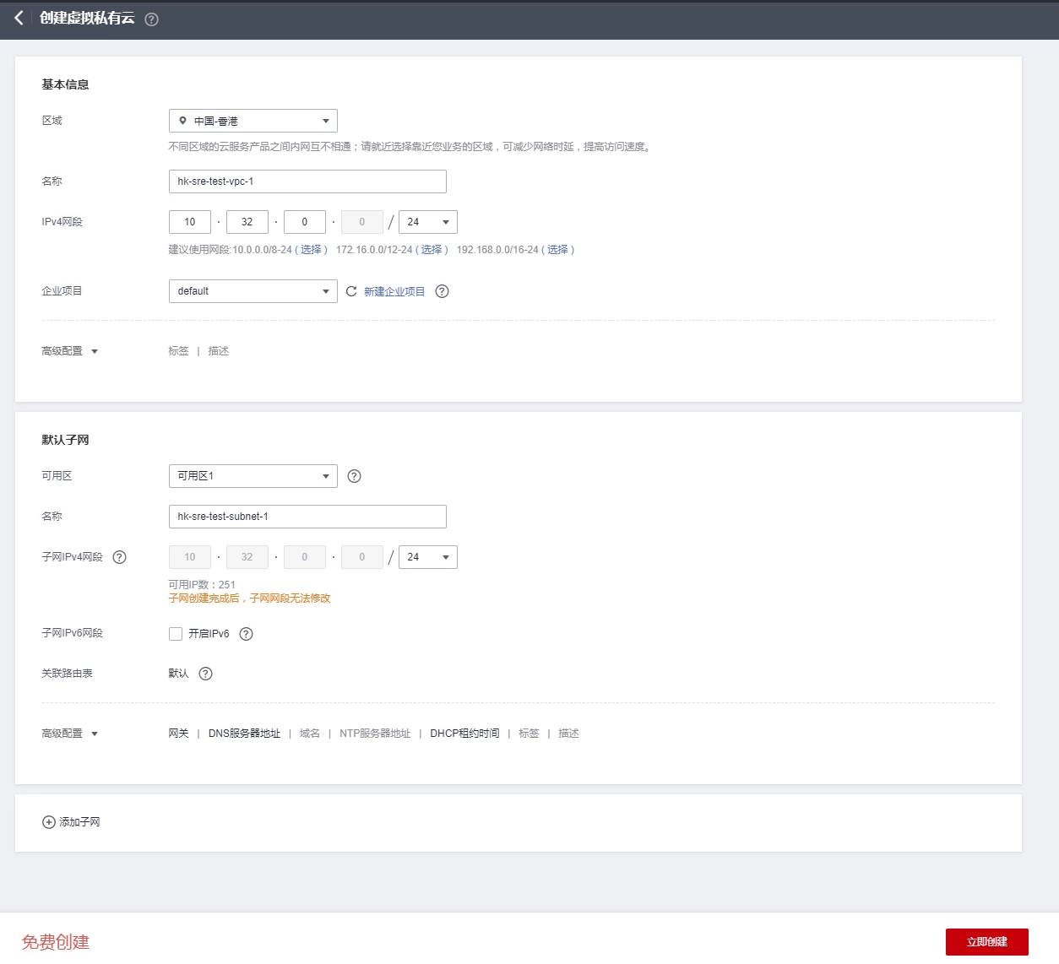Select suggested range 192.168.0.0/16-24
Screen dimensions: 1059x964
click(557, 250)
